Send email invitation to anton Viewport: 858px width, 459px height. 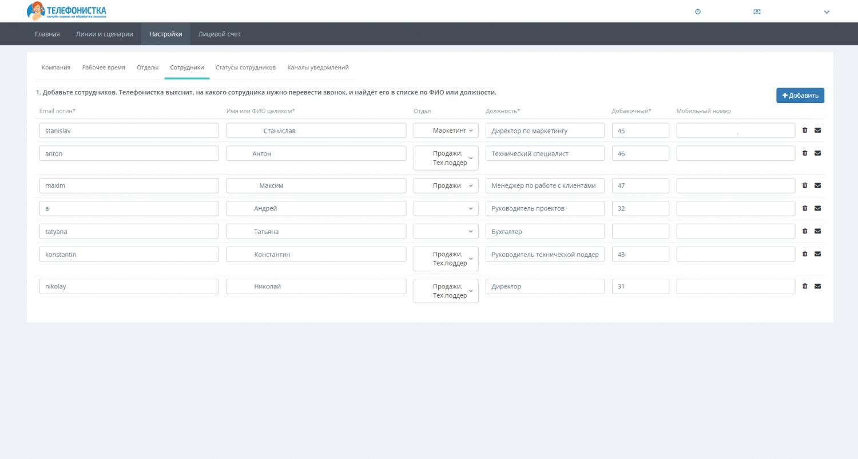(x=817, y=153)
